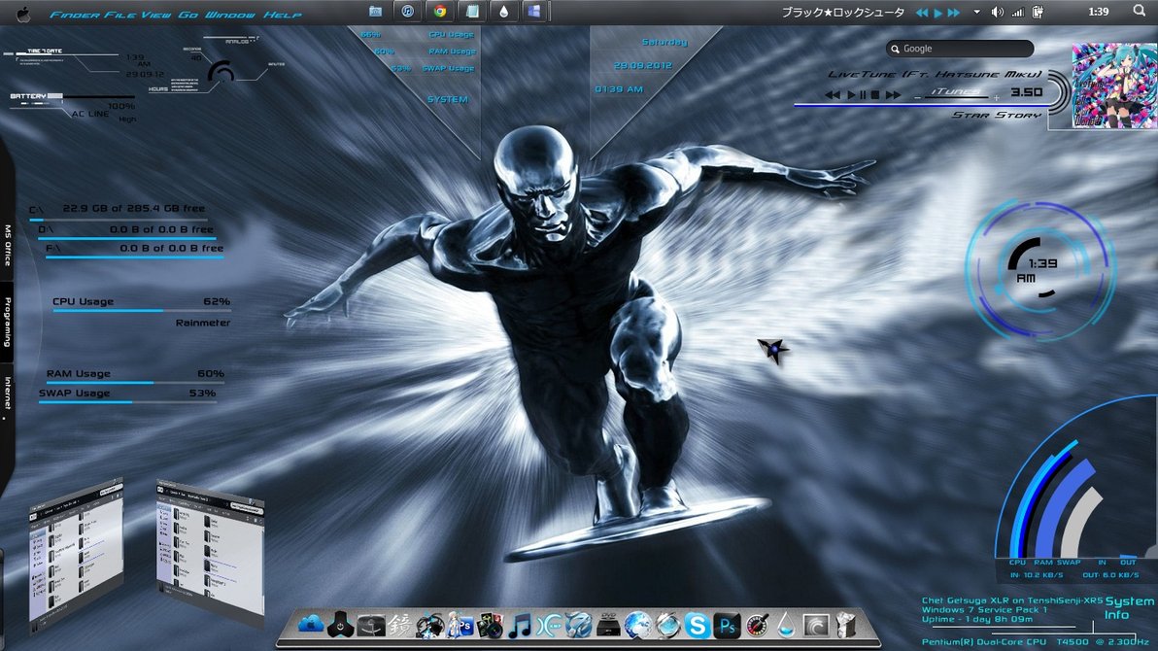The height and width of the screenshot is (651, 1158).
Task: Open the iTunes music note dock icon
Action: 520,626
